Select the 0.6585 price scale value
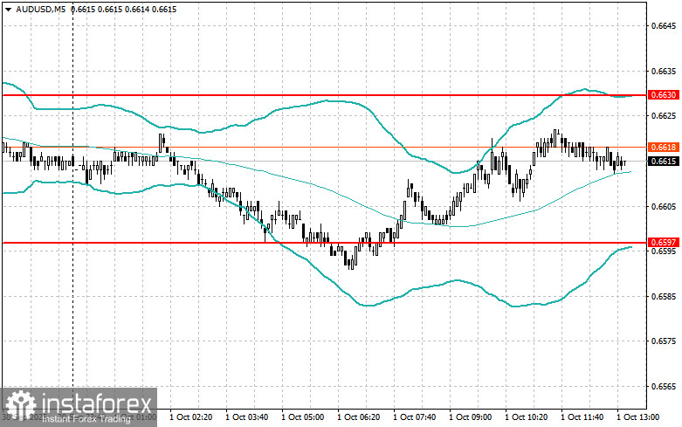The image size is (682, 427). [664, 297]
